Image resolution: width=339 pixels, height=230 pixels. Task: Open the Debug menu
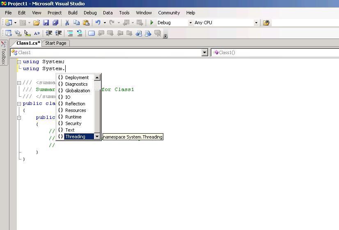(90, 13)
